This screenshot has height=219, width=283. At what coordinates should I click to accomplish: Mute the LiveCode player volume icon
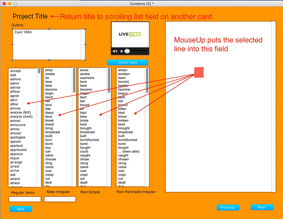[x=115, y=51]
